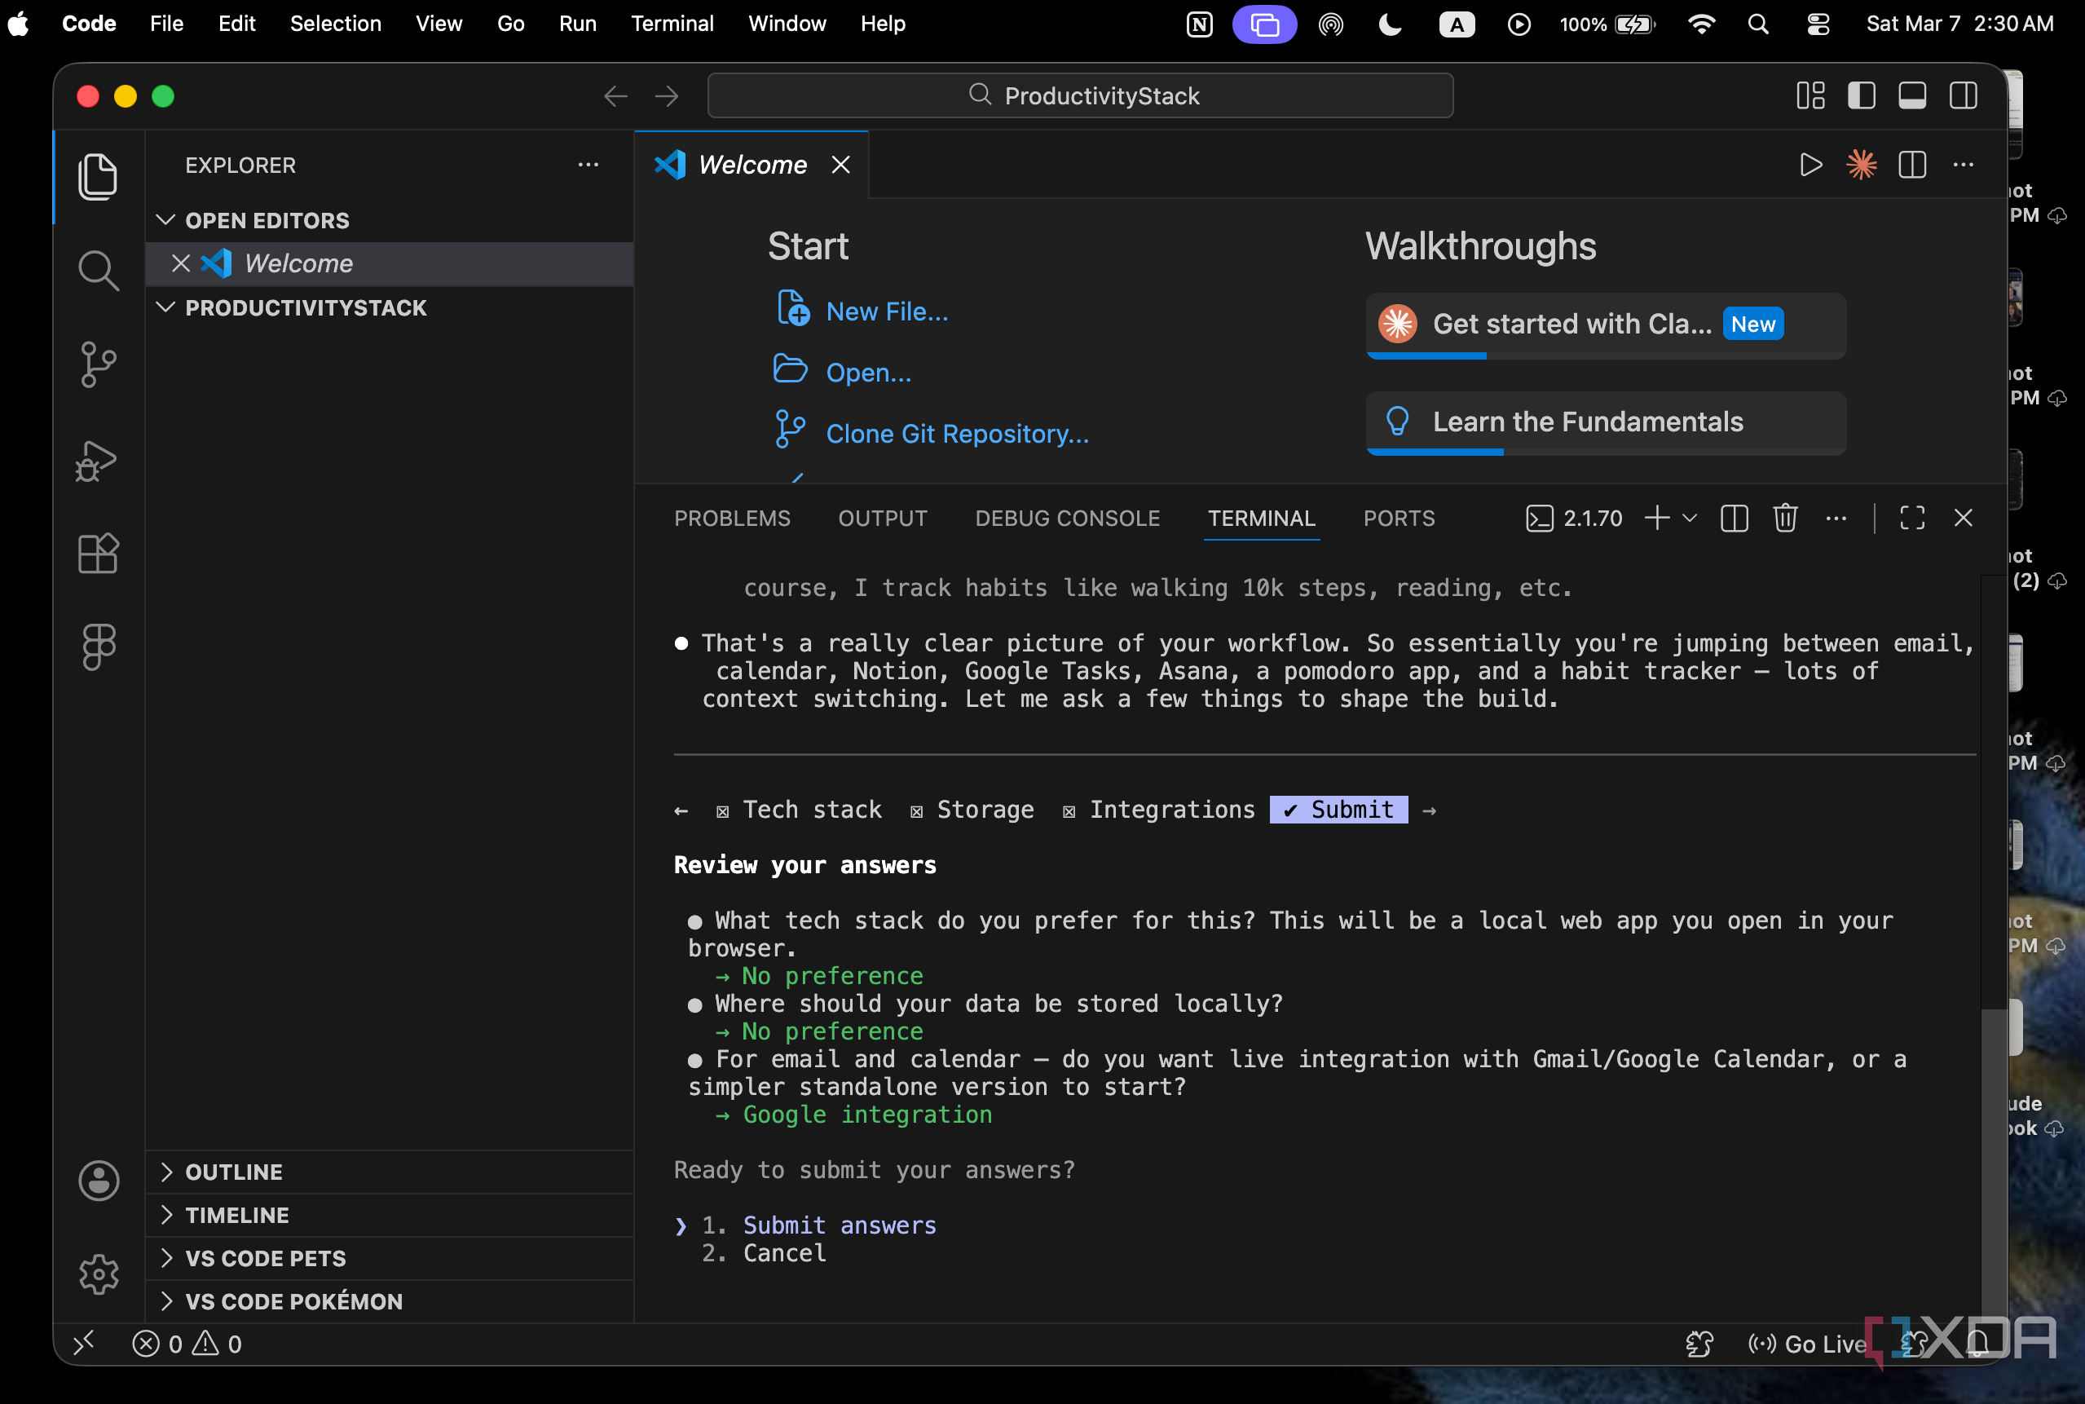Click the Go Live status bar button
This screenshot has height=1404, width=2085.
point(1808,1343)
